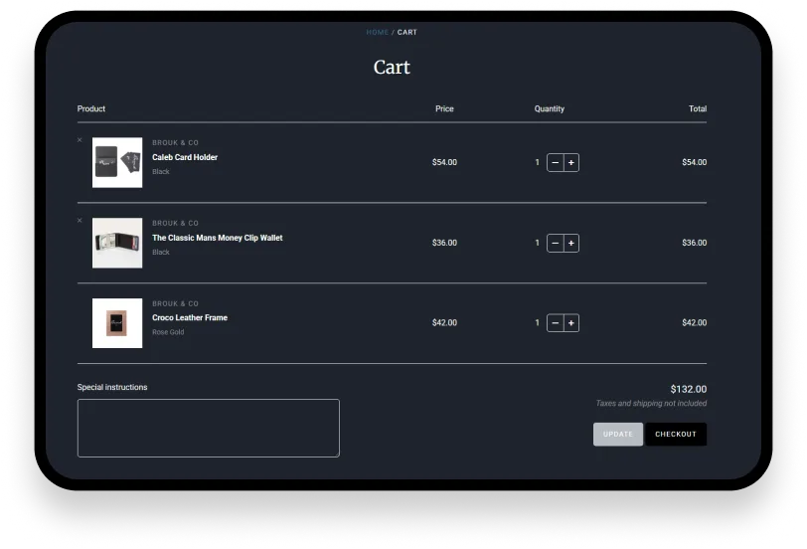807x549 pixels.
Task: Click the BROUK & CO brand above Caleb Card Holder
Action: click(x=175, y=142)
